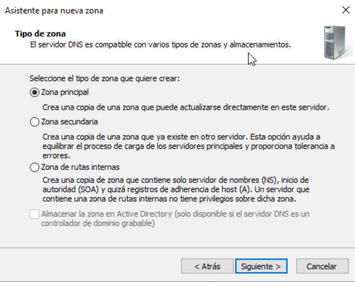Continue with the Siguiente > button

point(261,266)
